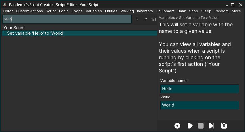Click the save script icon
This screenshot has height=132, width=245.
pyautogui.click(x=224, y=126)
